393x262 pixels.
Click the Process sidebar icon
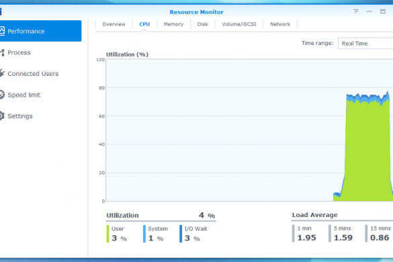(2, 52)
